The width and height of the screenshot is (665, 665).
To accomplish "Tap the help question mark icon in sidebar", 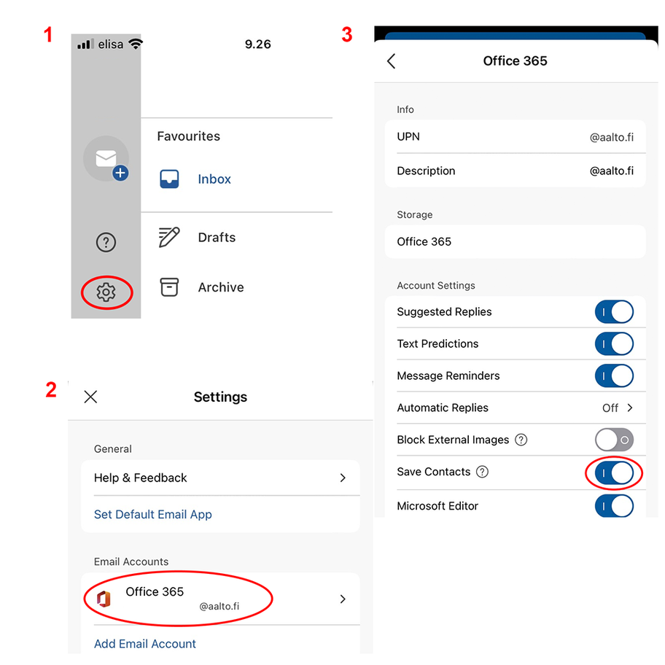I will pos(106,242).
